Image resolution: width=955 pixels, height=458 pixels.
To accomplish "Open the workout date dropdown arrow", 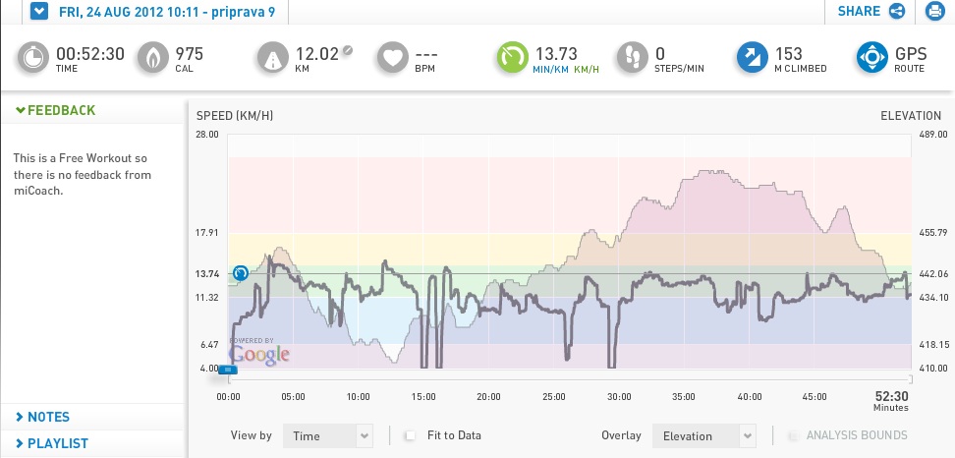I will tap(39, 11).
